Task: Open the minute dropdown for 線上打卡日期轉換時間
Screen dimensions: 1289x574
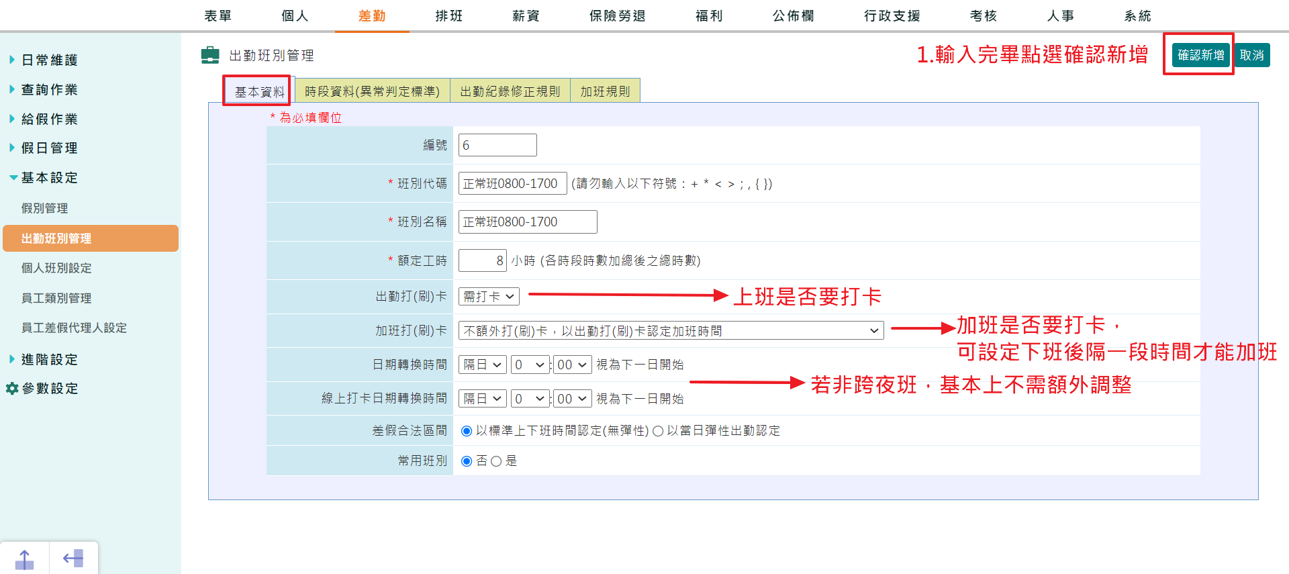Action: point(573,399)
